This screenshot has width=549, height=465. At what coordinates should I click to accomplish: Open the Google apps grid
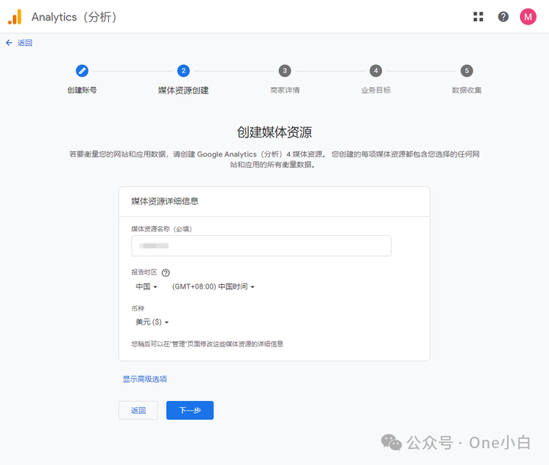[x=478, y=17]
